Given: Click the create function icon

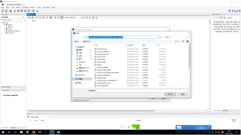Looking at the screenshot, I should tap(29, 11).
